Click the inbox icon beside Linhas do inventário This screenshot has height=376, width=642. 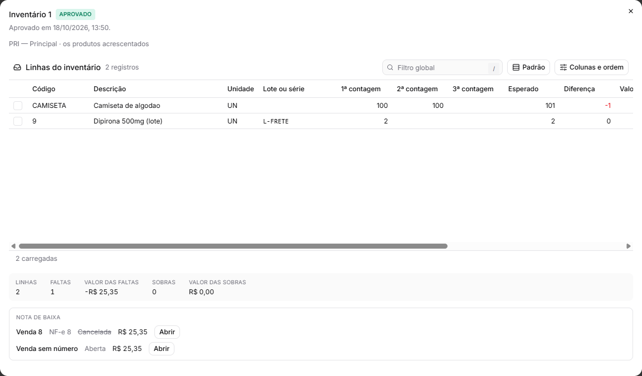coord(17,67)
